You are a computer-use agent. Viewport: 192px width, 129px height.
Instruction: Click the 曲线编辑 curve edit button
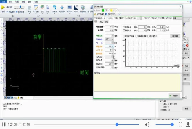coord(175,36)
